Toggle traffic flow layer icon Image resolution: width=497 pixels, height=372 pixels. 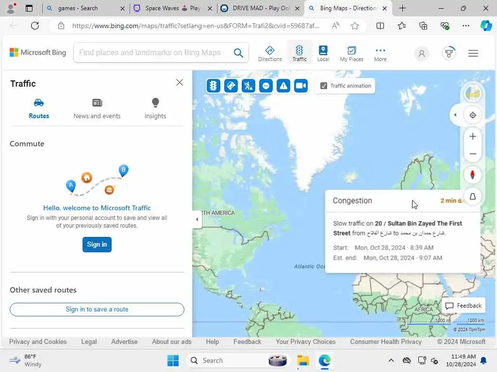pos(214,86)
